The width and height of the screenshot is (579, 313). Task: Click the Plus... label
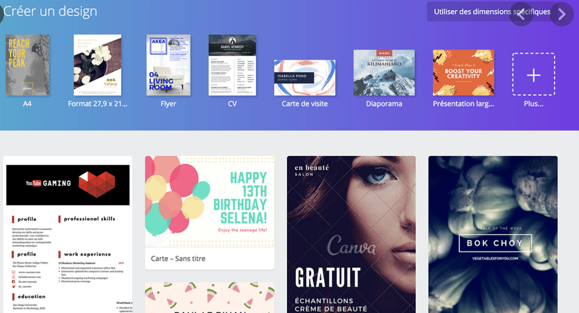[533, 104]
